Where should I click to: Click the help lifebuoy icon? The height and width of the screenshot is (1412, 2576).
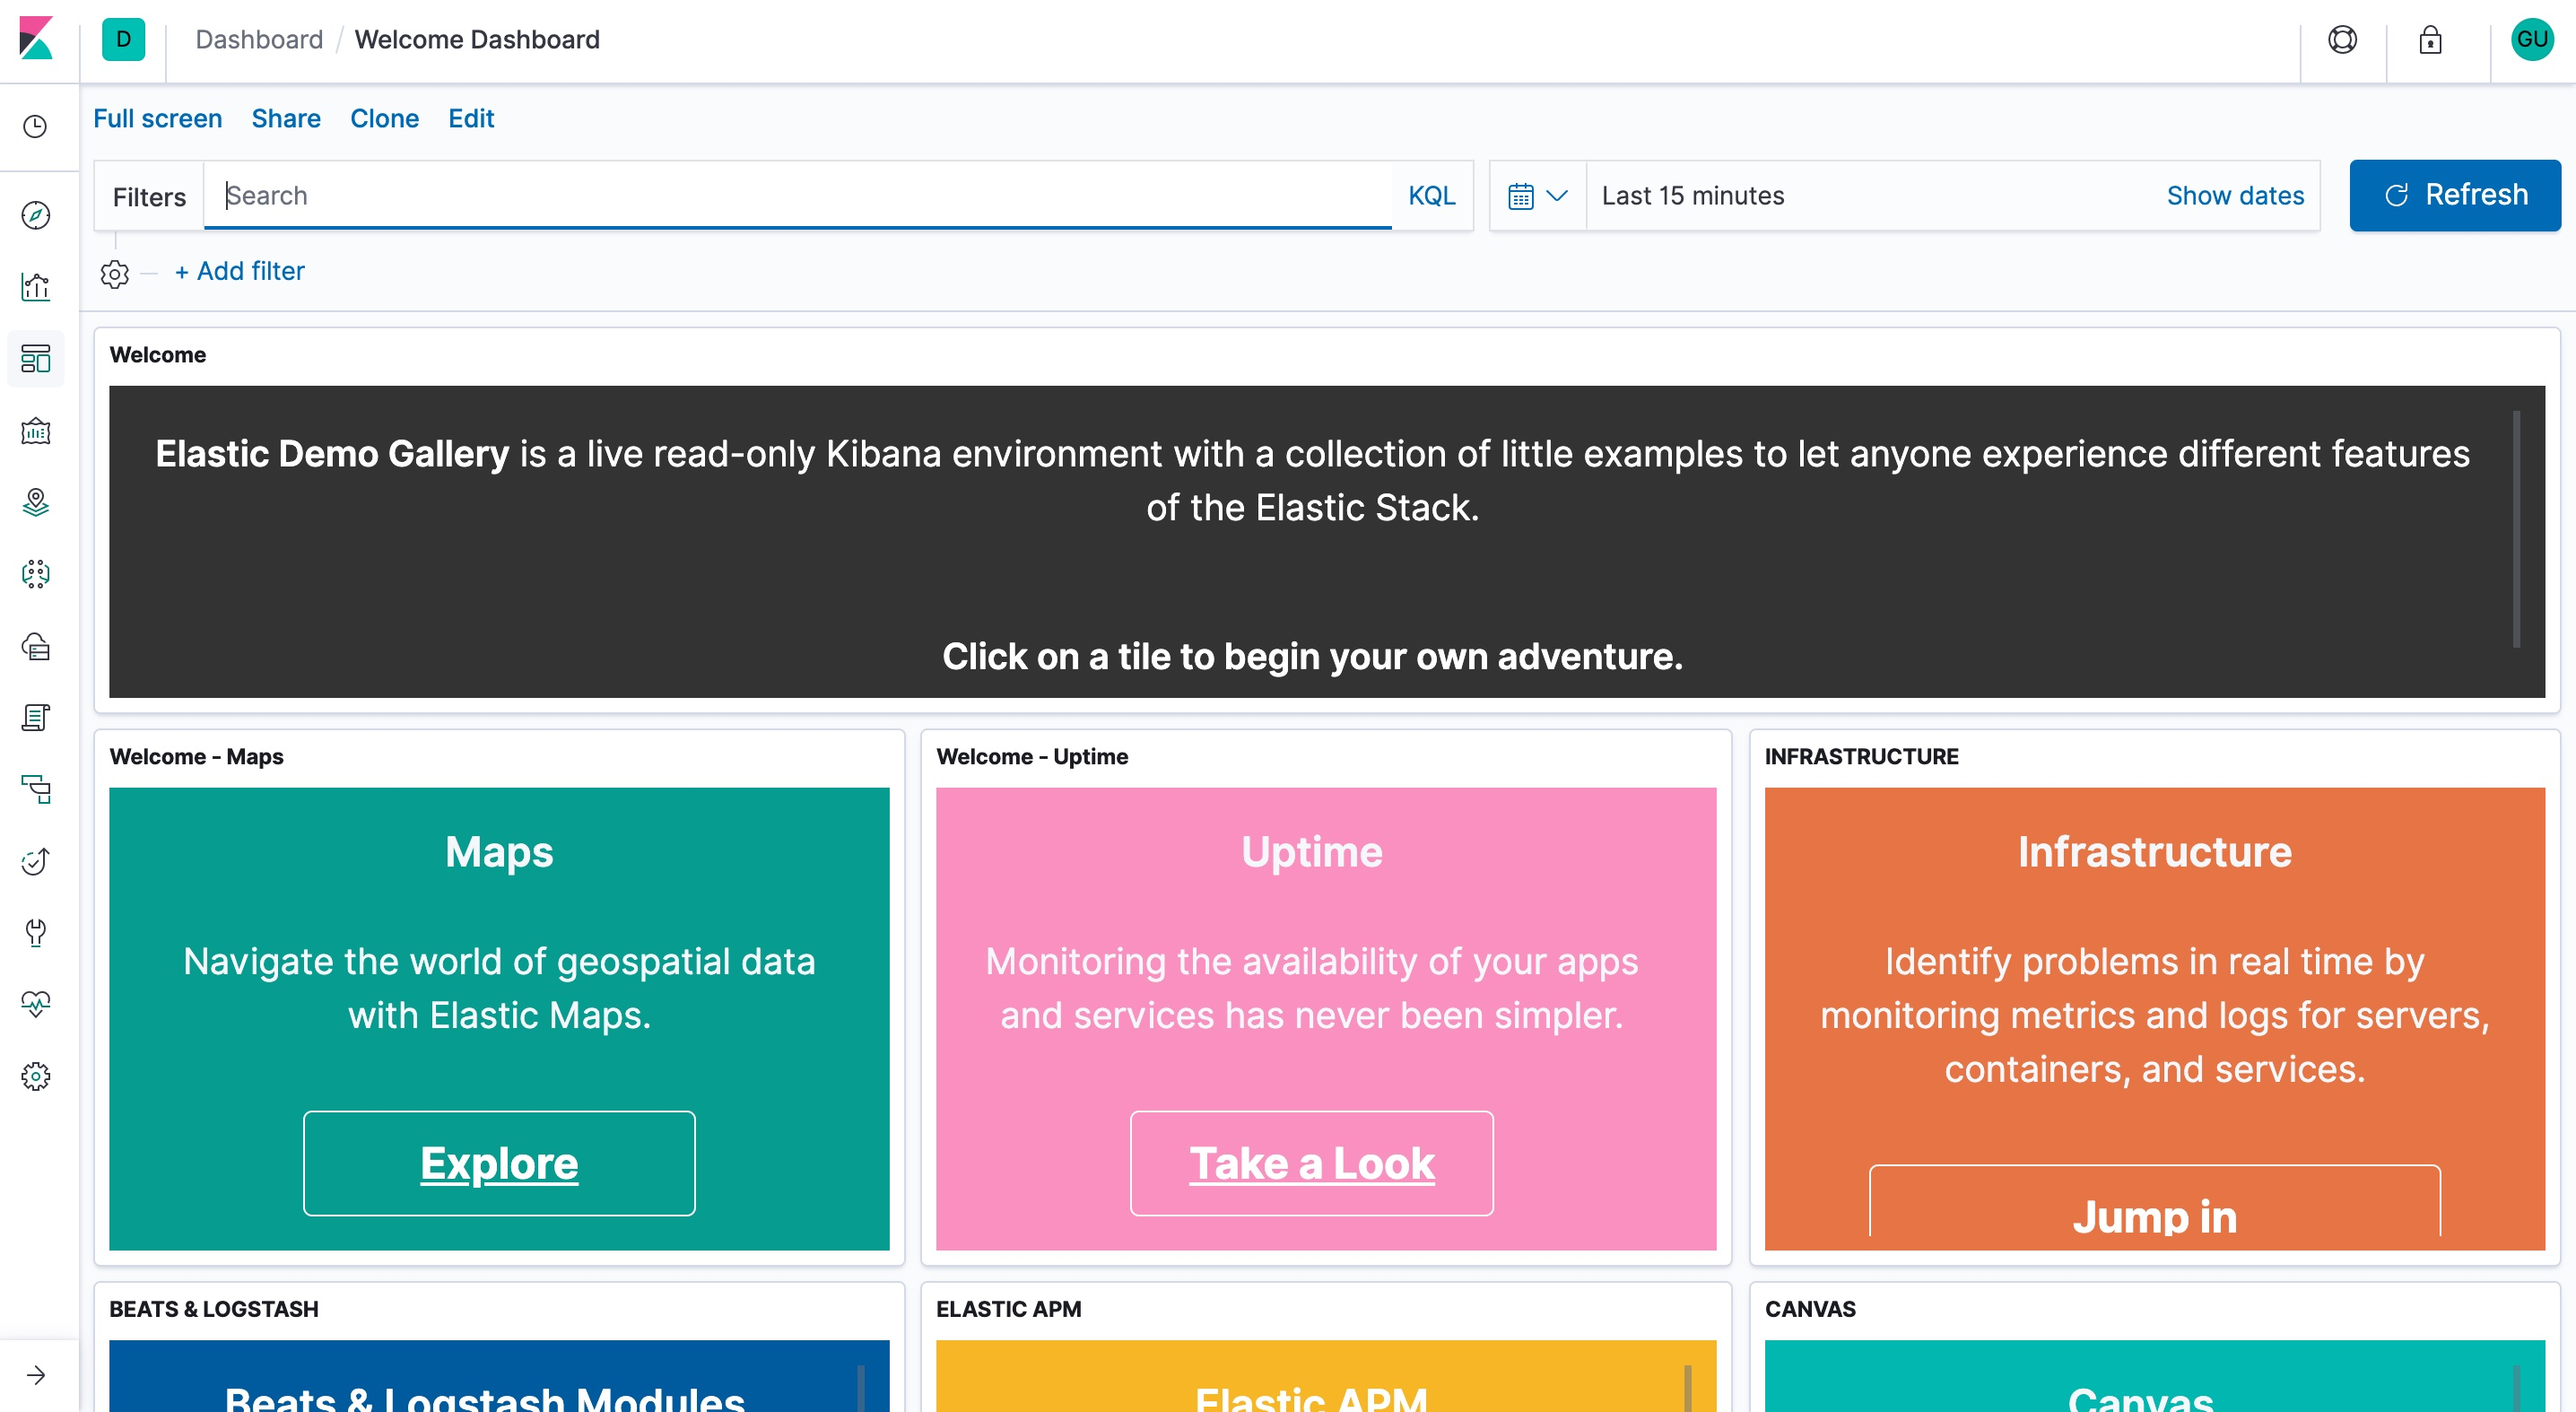tap(2342, 40)
